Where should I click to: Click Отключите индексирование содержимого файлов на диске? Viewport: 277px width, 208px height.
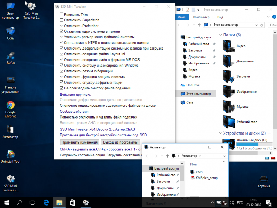point(108,106)
